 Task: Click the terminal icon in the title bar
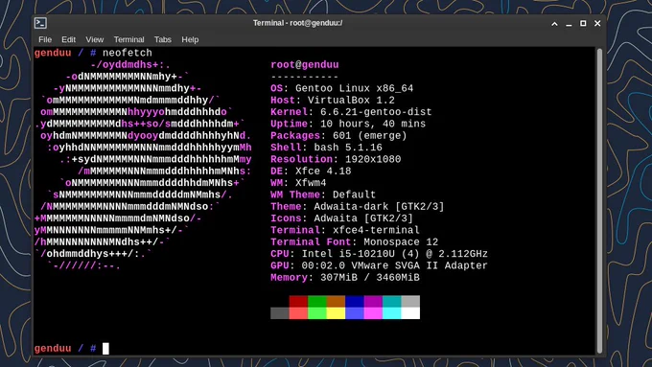tap(40, 23)
